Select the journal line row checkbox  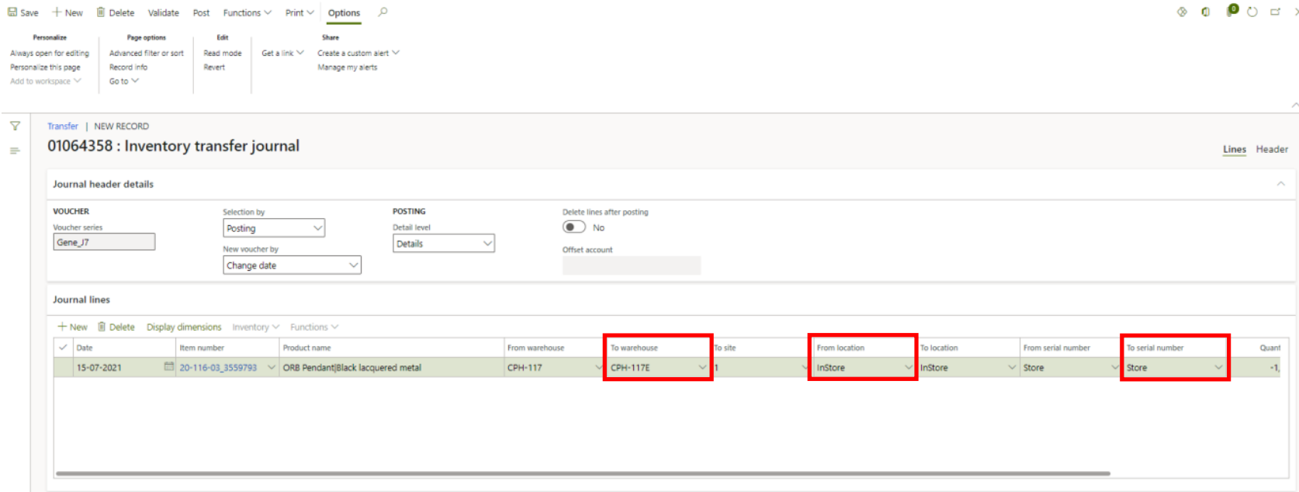[63, 367]
